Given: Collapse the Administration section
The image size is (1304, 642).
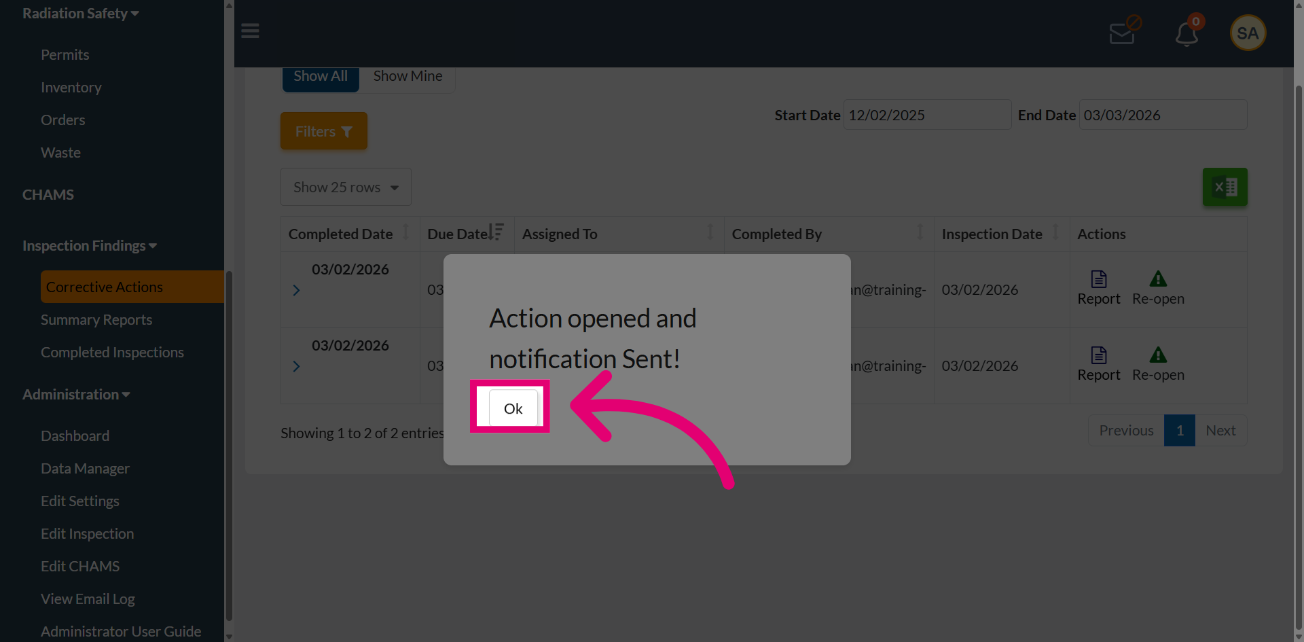Looking at the screenshot, I should (x=76, y=394).
